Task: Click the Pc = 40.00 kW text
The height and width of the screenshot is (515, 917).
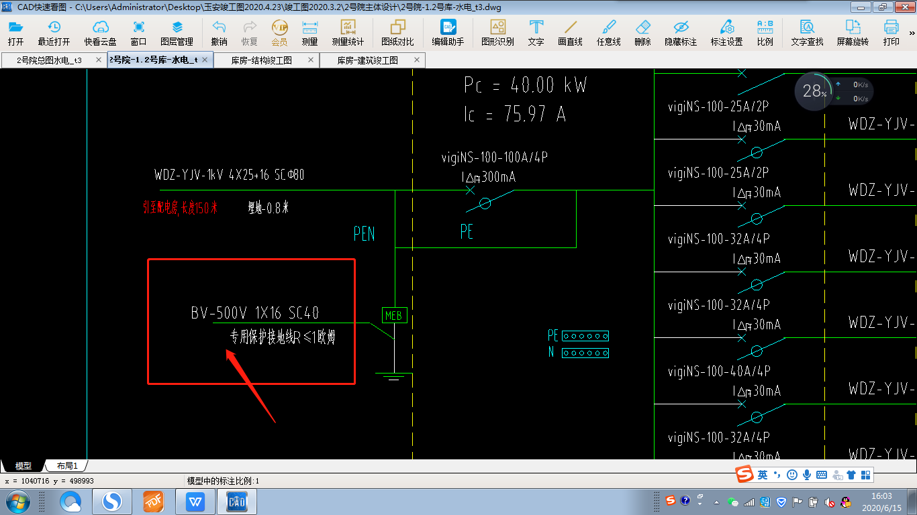Action: coord(525,86)
